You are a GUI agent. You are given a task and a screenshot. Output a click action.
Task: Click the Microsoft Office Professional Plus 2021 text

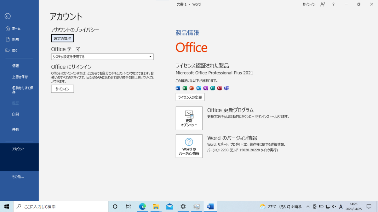pyautogui.click(x=214, y=73)
